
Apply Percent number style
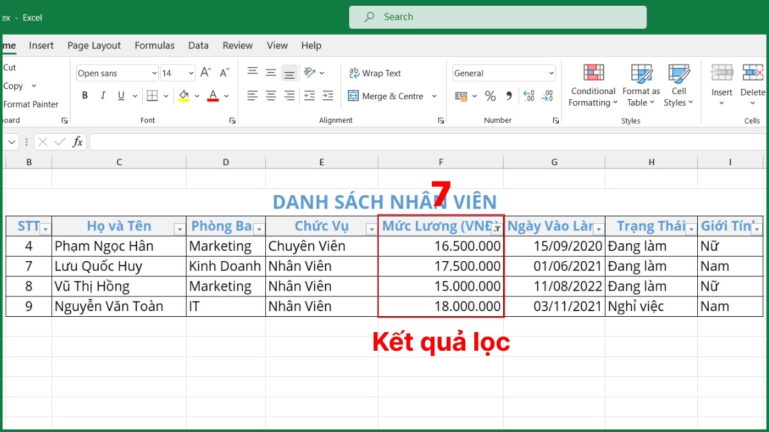tap(490, 96)
